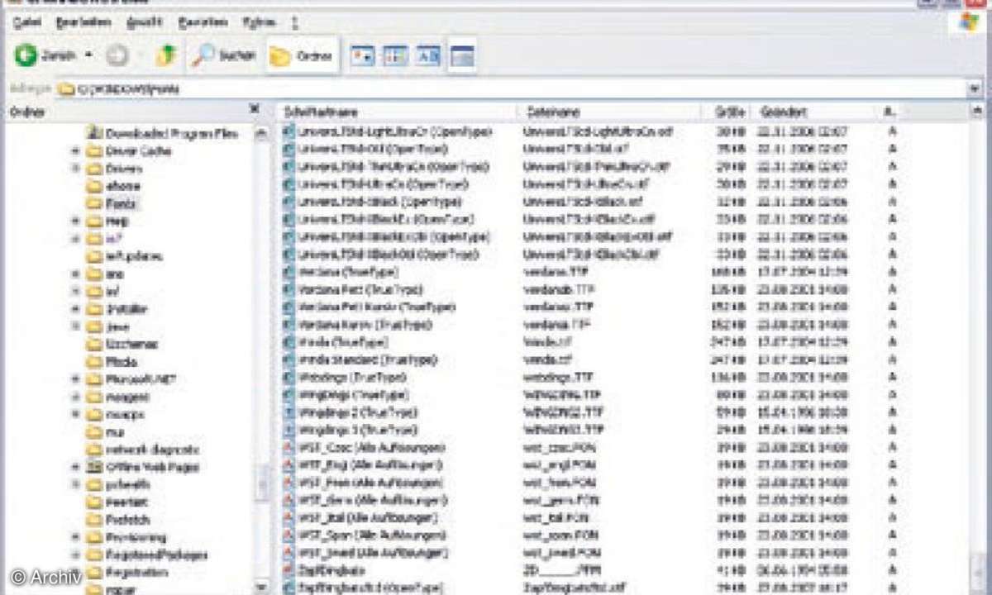Switch to large icons view
Screen dimensions: 992x595
point(363,56)
